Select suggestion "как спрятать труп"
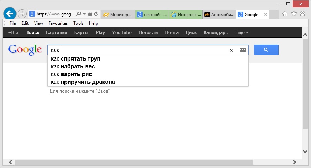This screenshot has width=311, height=168. click(148, 59)
